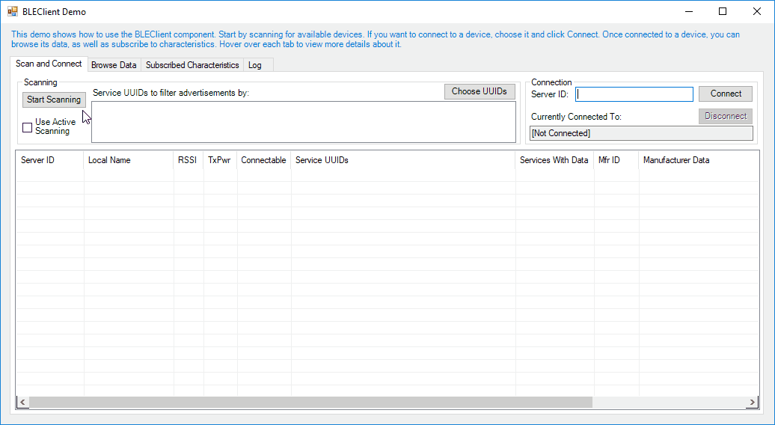Focus the Server ID input field
The width and height of the screenshot is (775, 425).
coord(634,94)
